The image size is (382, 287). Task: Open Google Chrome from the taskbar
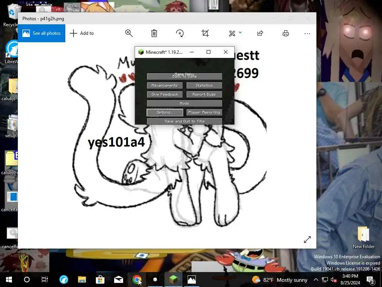pos(137,280)
